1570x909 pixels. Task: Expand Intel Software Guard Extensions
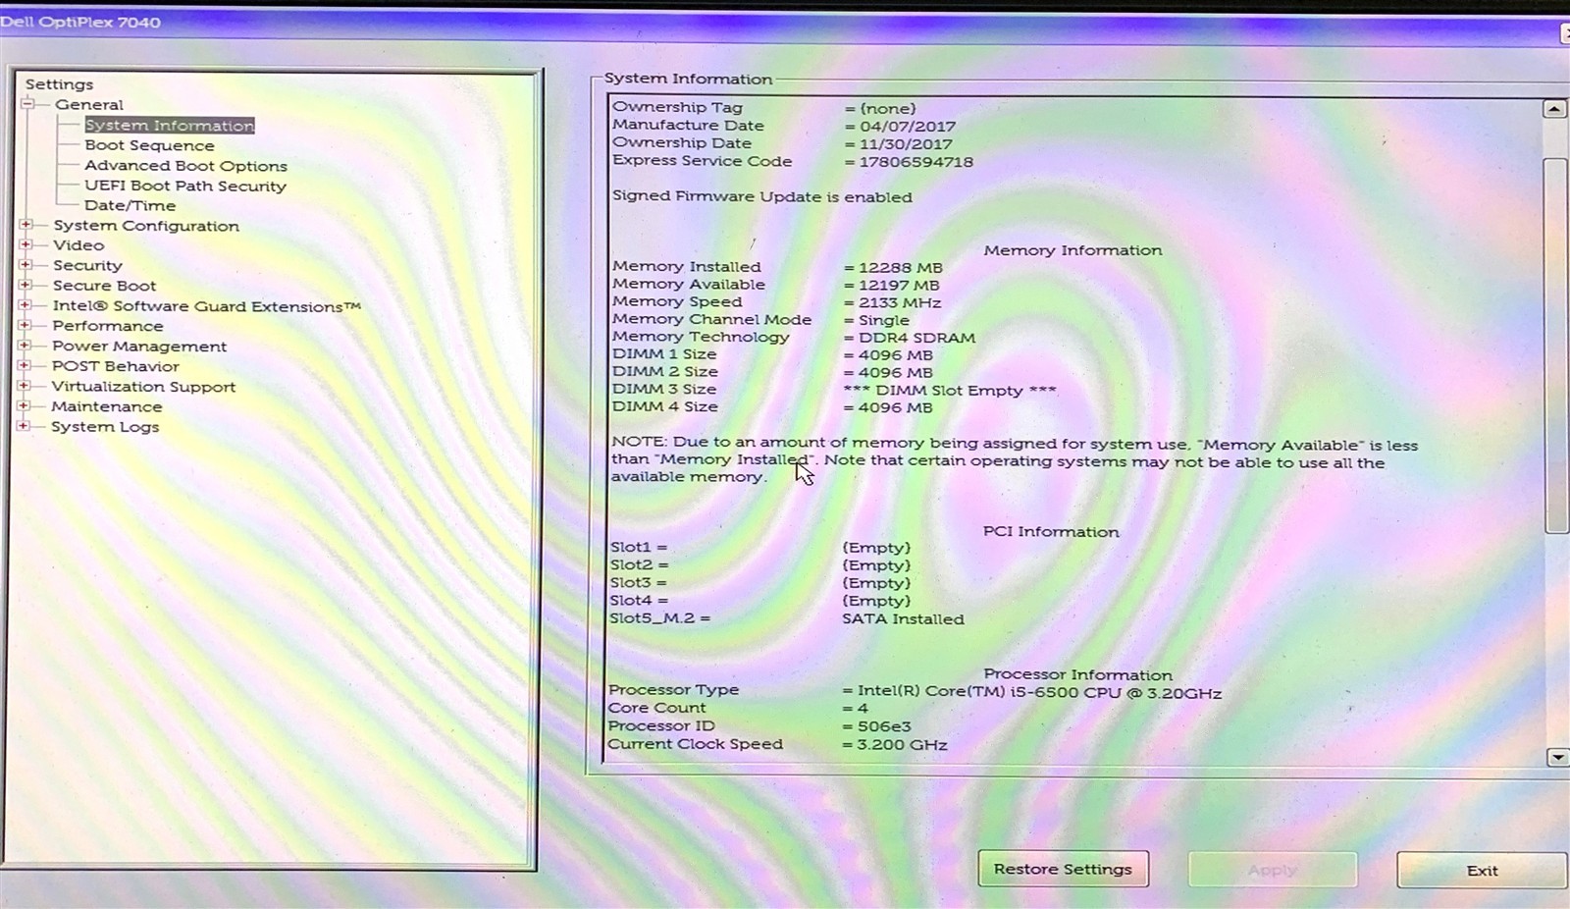[26, 305]
